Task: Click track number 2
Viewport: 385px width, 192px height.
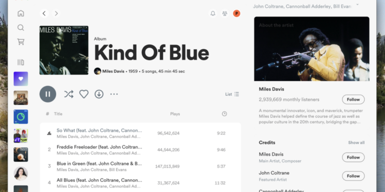Action: click(49, 150)
